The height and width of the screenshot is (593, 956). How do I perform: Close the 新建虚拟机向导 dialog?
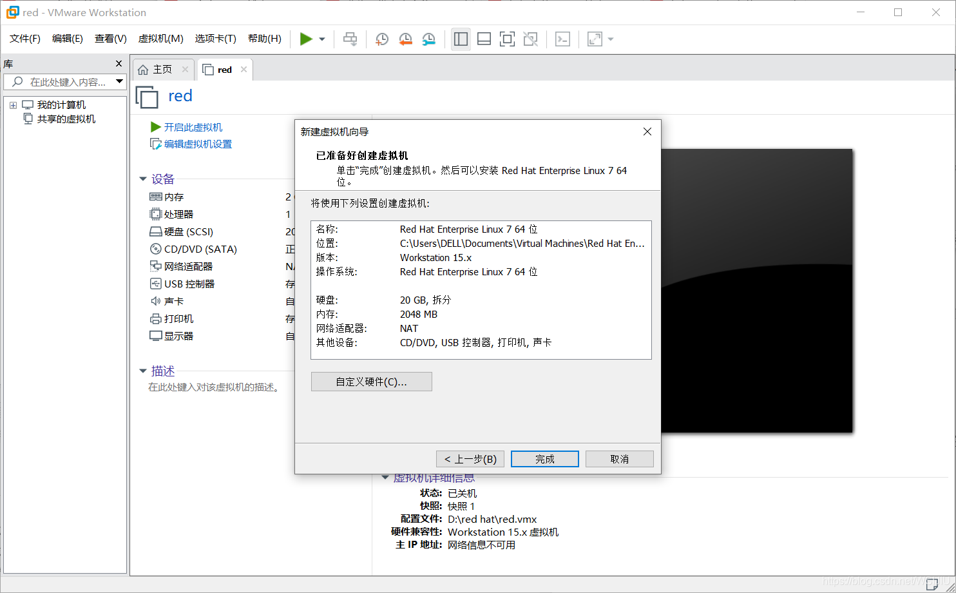click(647, 131)
